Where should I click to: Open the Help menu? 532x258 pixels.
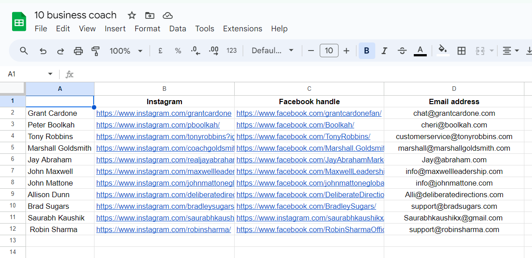279,29
